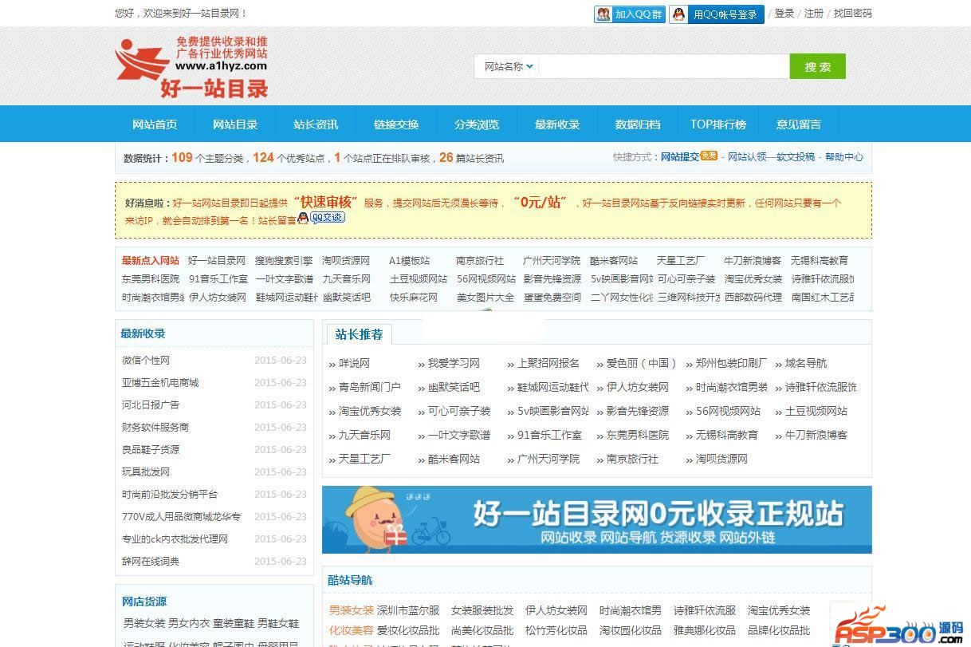The height and width of the screenshot is (647, 971).
Task: Click the 用QQ帐号登录 penguin button
Action: pyautogui.click(x=716, y=14)
